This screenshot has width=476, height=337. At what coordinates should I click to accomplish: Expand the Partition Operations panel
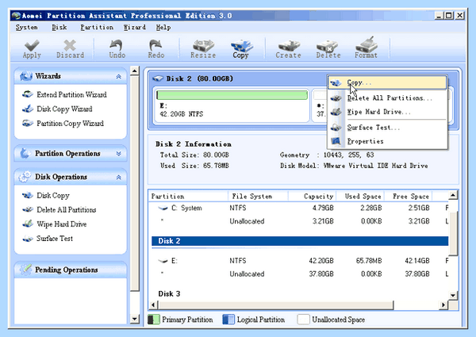coord(119,154)
